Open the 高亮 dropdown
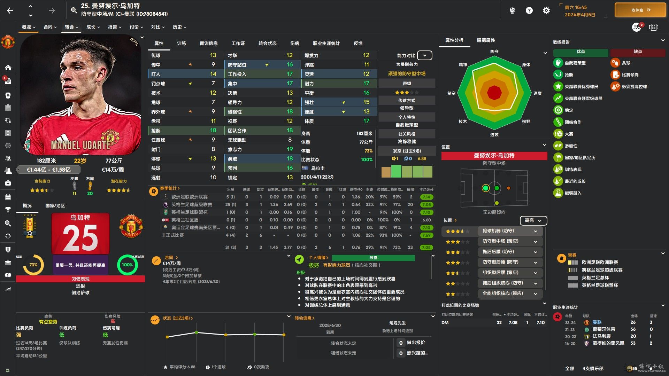 click(533, 220)
